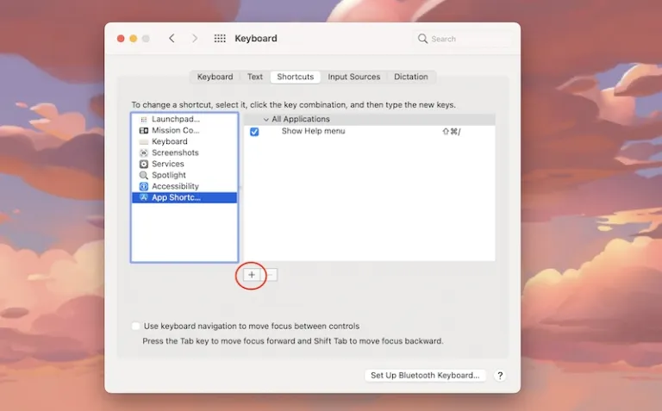This screenshot has width=662, height=411.
Task: Click the show-all grid icon in toolbar
Action: [x=220, y=39]
